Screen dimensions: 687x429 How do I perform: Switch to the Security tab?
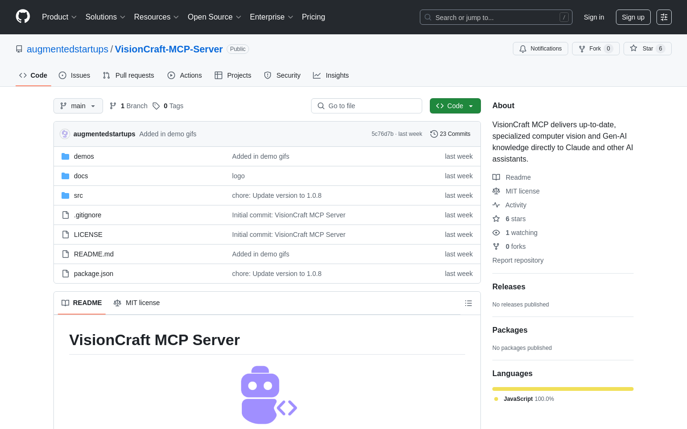282,75
